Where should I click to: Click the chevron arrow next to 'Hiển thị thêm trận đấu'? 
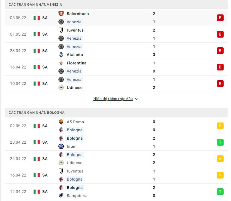tap(137, 99)
